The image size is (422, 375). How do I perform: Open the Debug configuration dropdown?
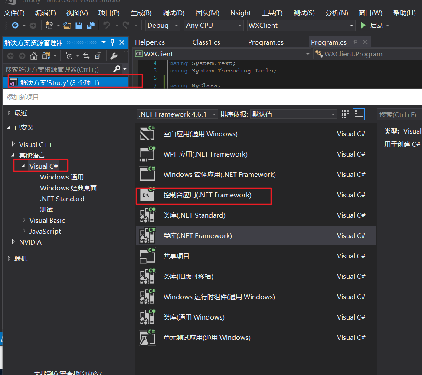(163, 26)
